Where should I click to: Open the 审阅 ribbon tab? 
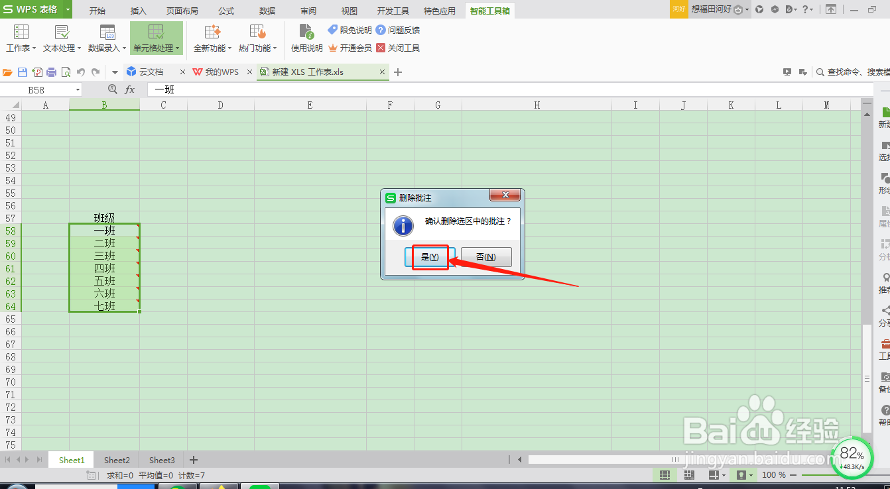pyautogui.click(x=308, y=11)
